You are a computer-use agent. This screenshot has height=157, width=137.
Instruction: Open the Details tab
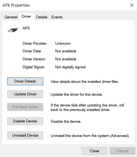click(x=42, y=17)
